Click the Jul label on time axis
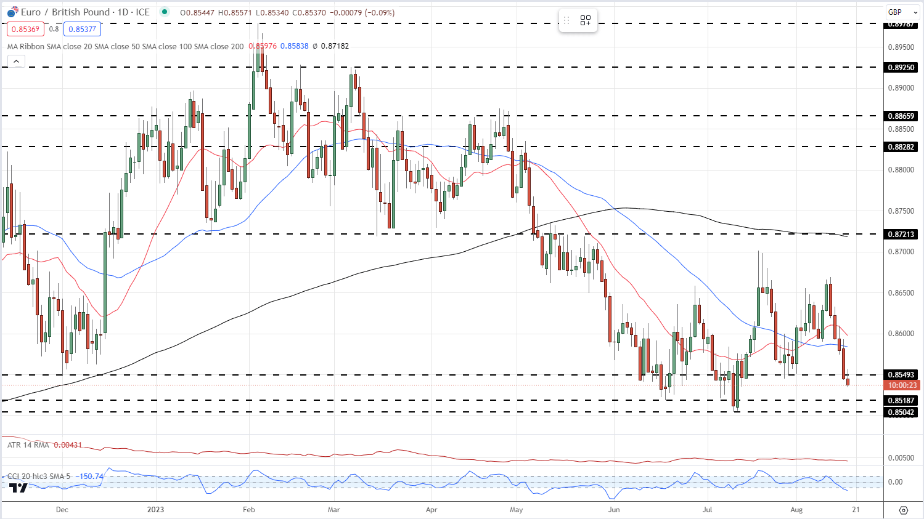Screen dimensions: 924x519 [707, 510]
